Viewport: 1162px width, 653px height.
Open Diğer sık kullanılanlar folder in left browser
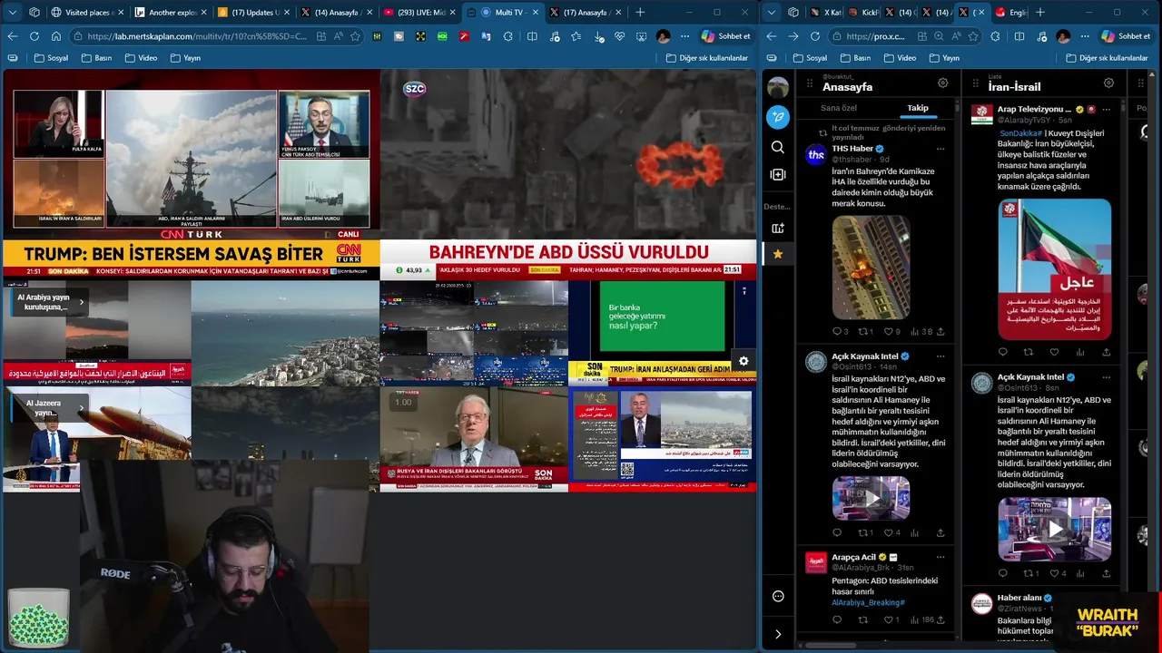point(707,58)
